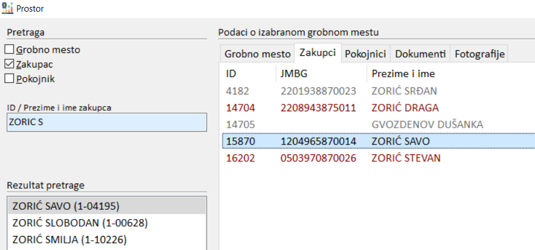Click the ID / Prezime zakupca input field
The height and width of the screenshot is (250, 535).
click(x=107, y=122)
